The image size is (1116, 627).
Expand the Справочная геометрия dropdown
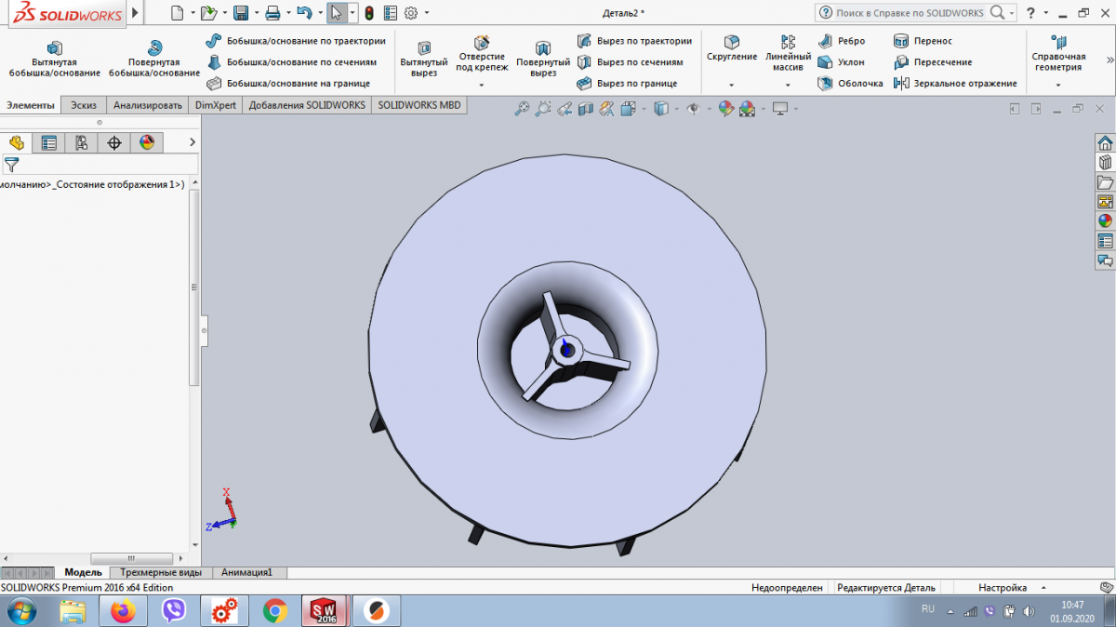pyautogui.click(x=1058, y=85)
